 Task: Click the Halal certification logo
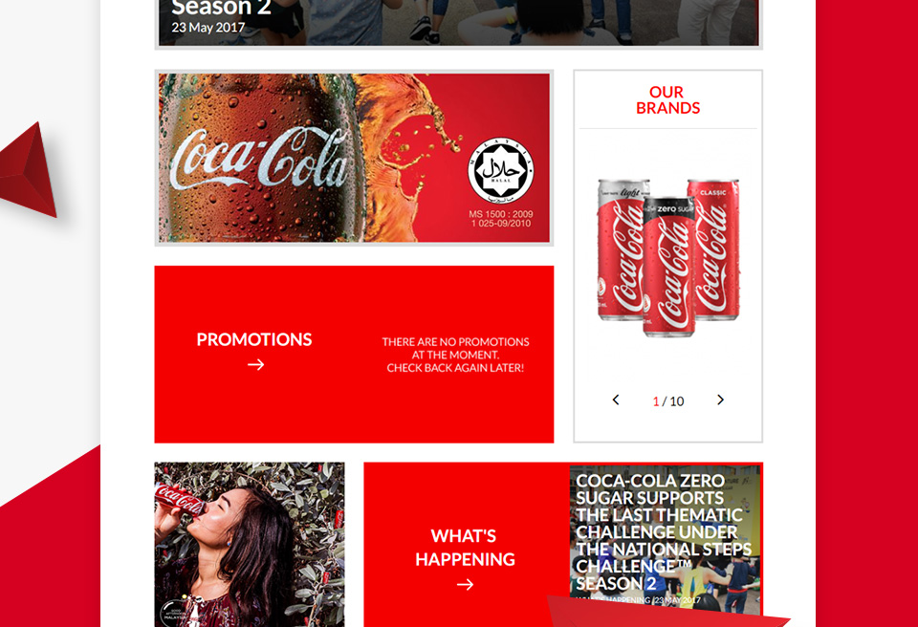pos(500,171)
